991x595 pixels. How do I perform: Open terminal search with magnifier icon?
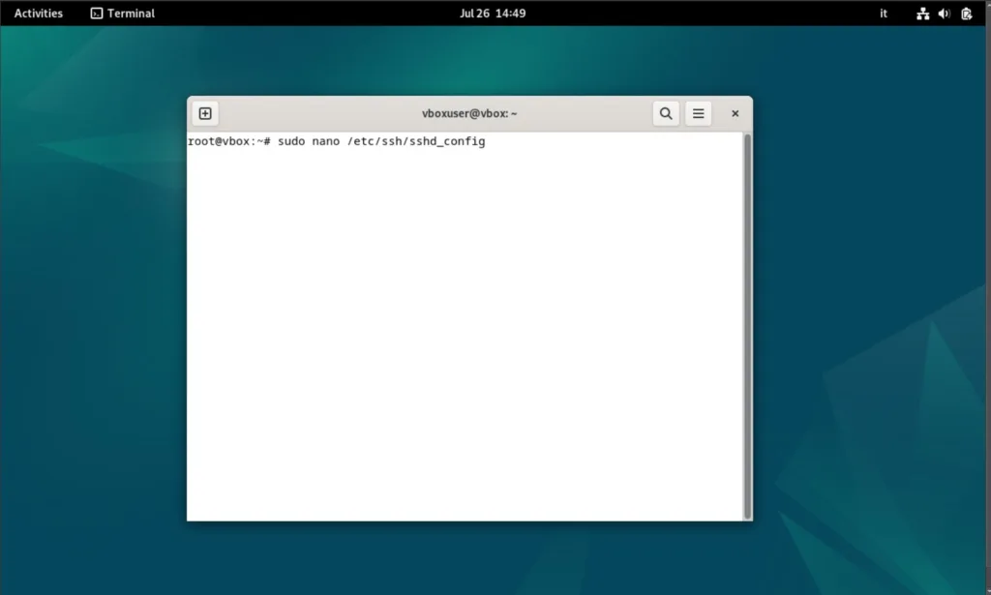tap(666, 114)
